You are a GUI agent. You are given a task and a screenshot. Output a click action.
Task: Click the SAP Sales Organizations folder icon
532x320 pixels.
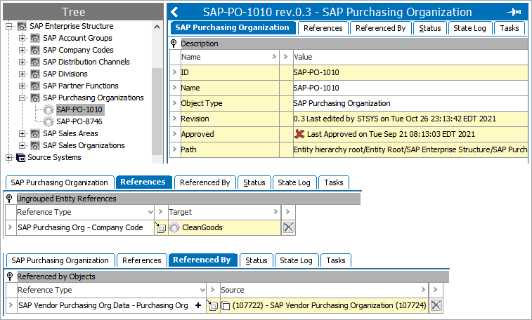coord(35,145)
